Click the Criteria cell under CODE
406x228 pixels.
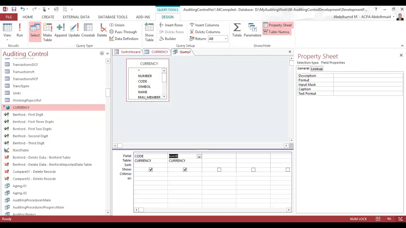pyautogui.click(x=151, y=174)
